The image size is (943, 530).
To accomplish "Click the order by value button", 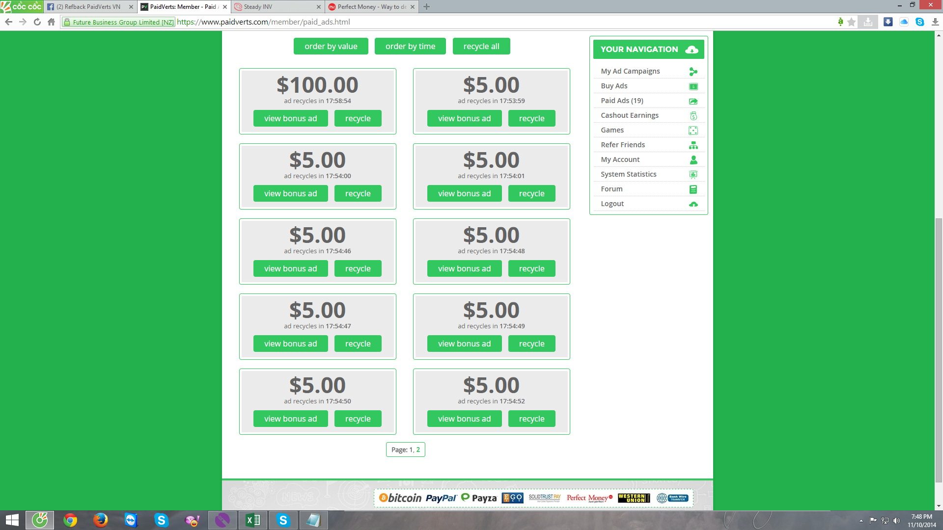I will pyautogui.click(x=331, y=46).
